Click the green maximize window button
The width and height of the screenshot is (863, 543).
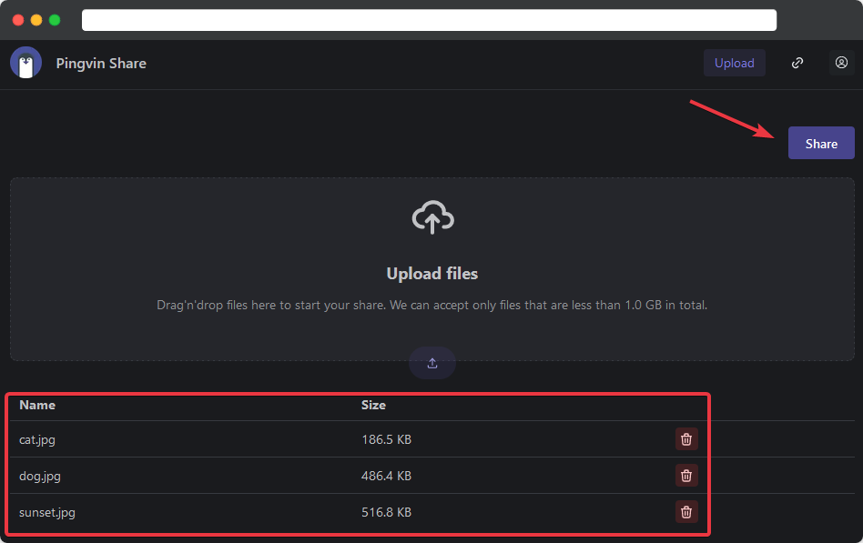click(x=55, y=20)
